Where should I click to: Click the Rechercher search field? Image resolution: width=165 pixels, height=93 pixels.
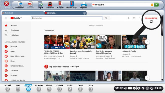(x=67, y=18)
